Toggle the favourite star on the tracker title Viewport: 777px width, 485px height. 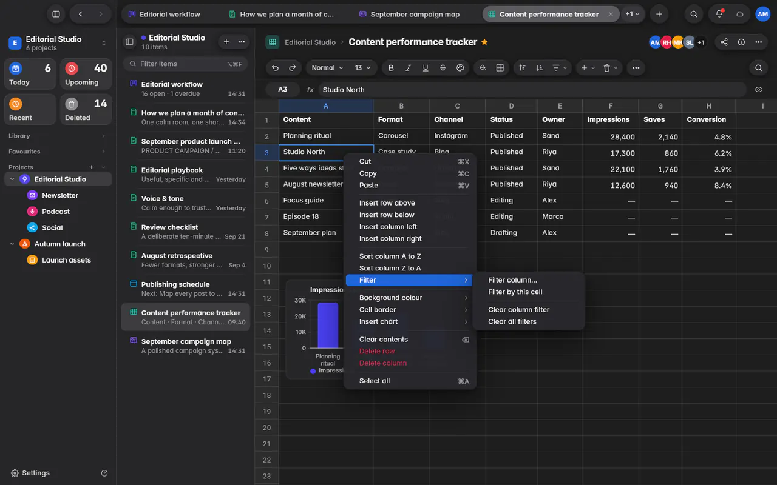tap(484, 42)
